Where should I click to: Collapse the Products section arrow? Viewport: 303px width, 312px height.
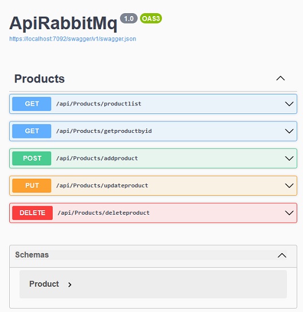pyautogui.click(x=281, y=78)
